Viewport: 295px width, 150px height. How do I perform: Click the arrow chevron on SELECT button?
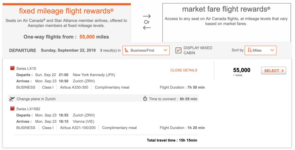tap(282, 71)
